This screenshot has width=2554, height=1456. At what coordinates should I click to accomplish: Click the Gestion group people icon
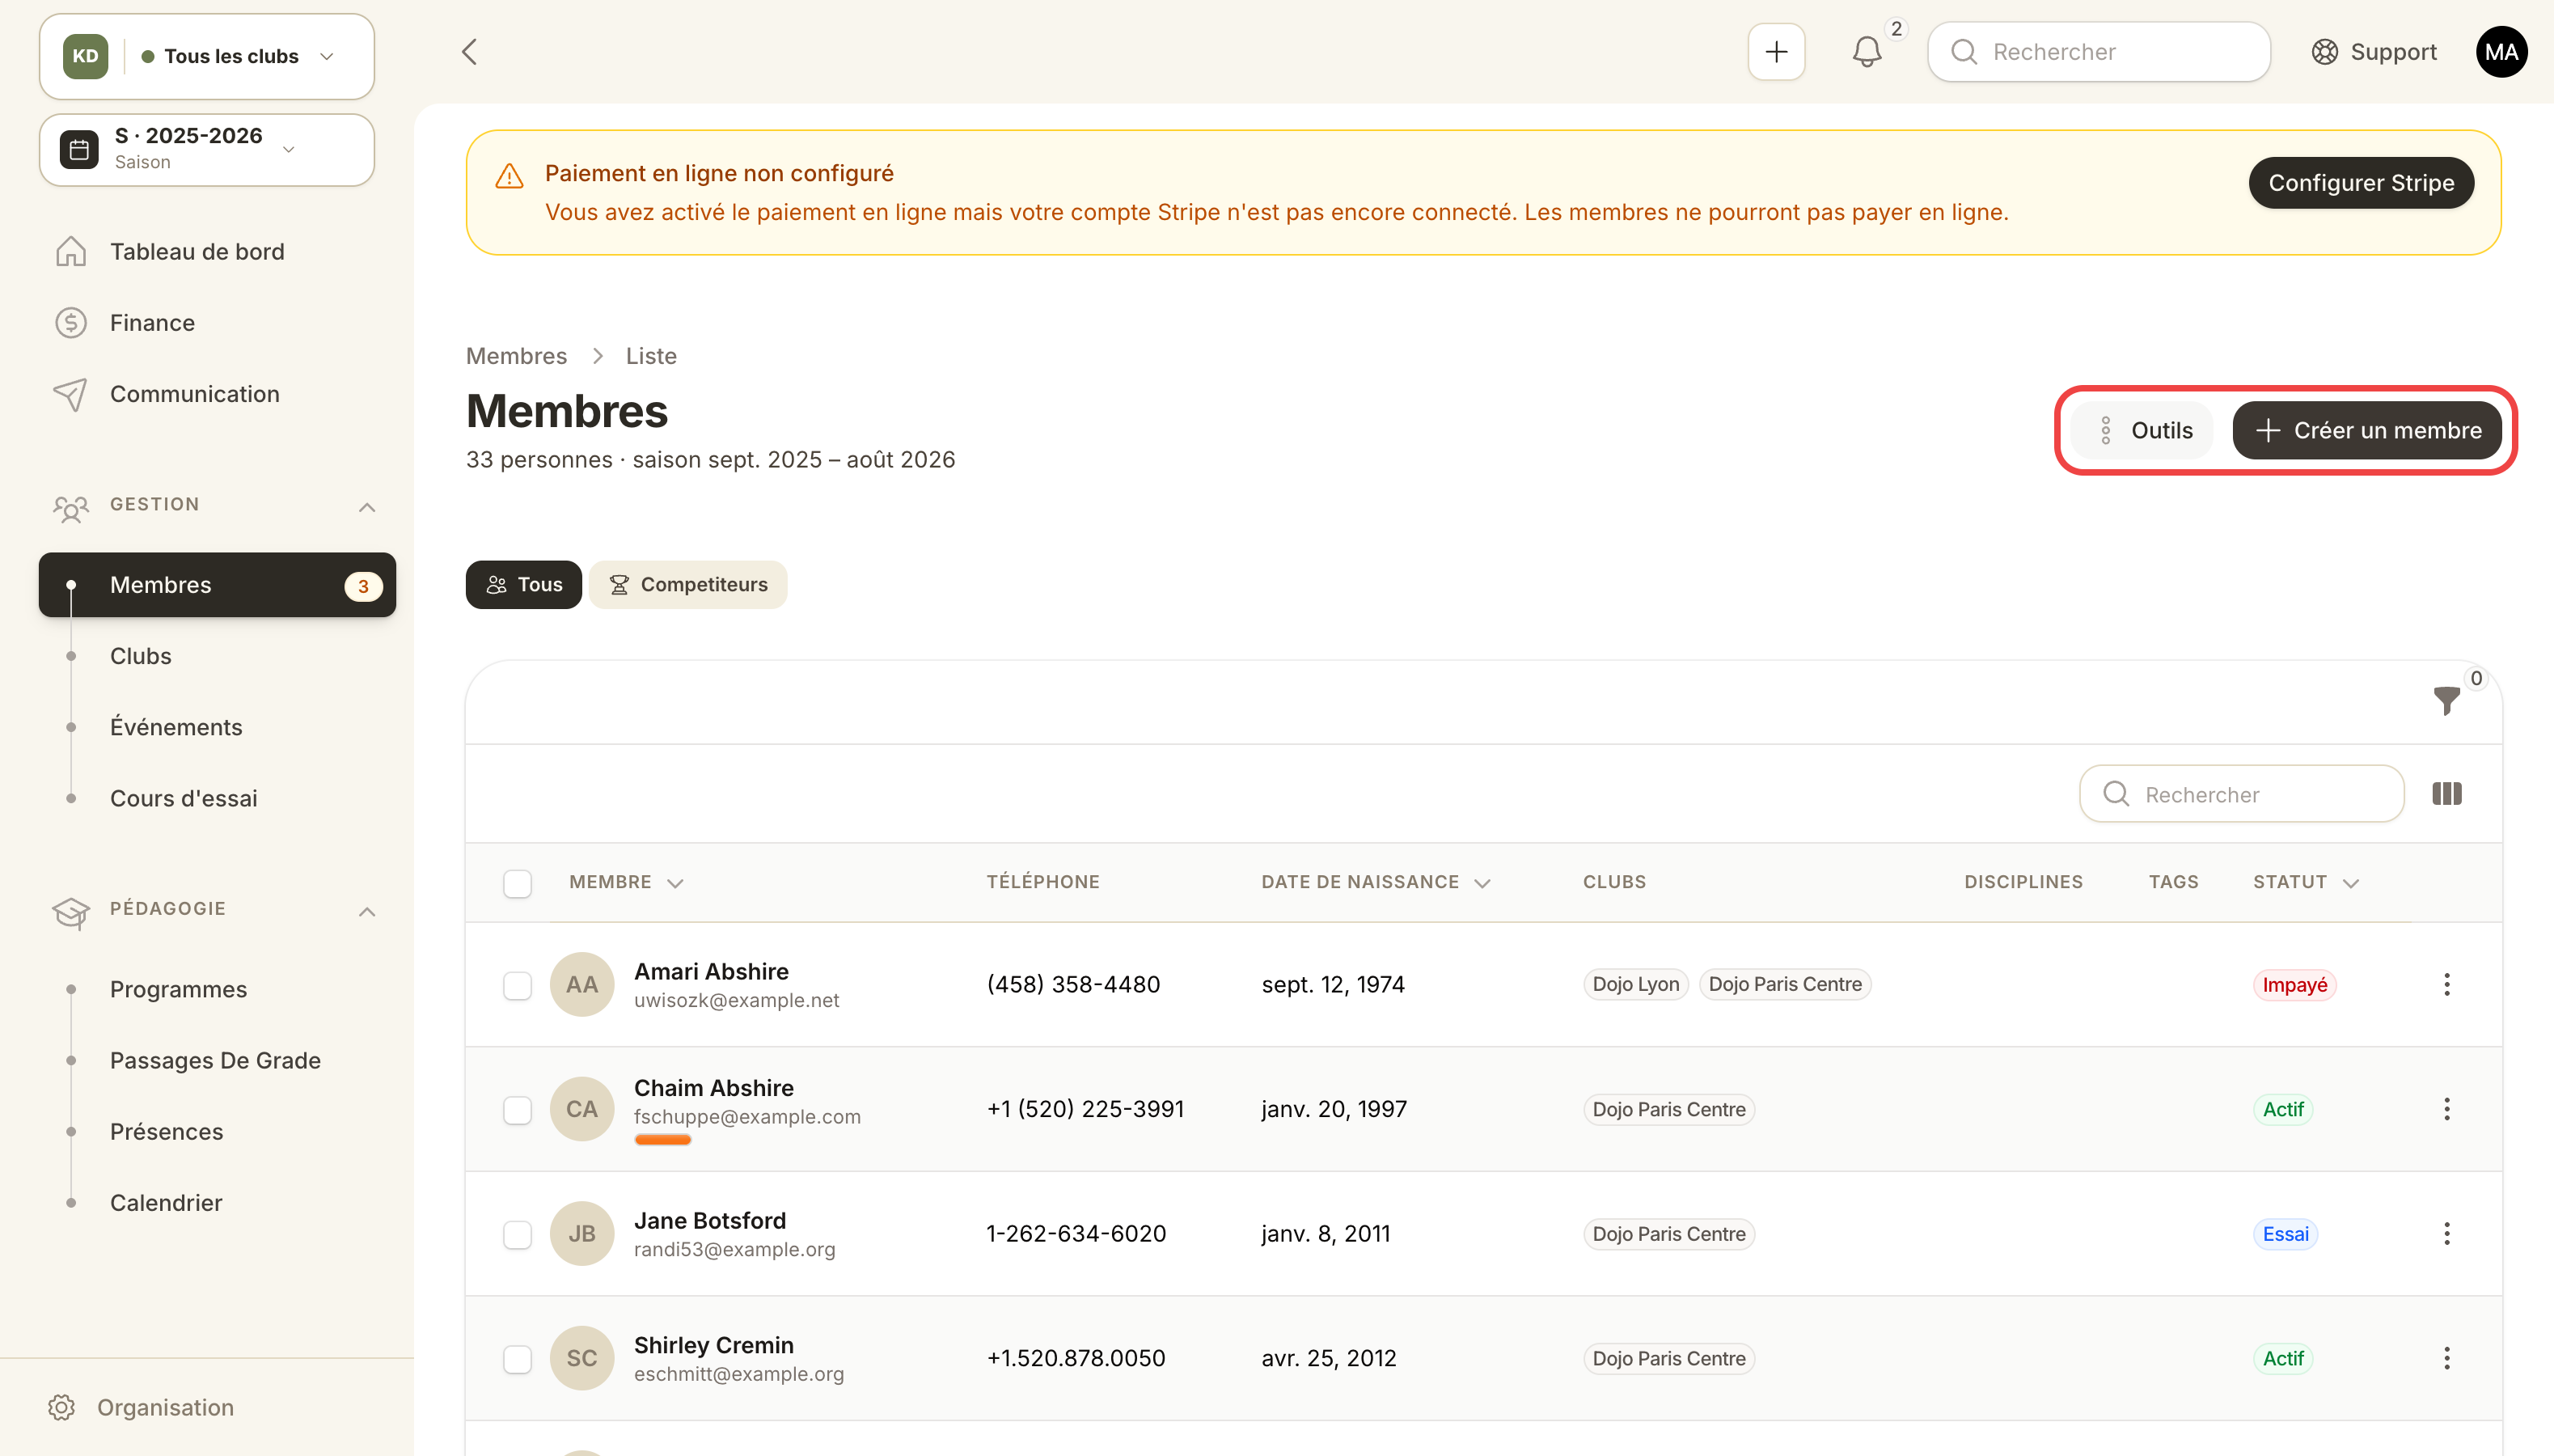(x=70, y=508)
